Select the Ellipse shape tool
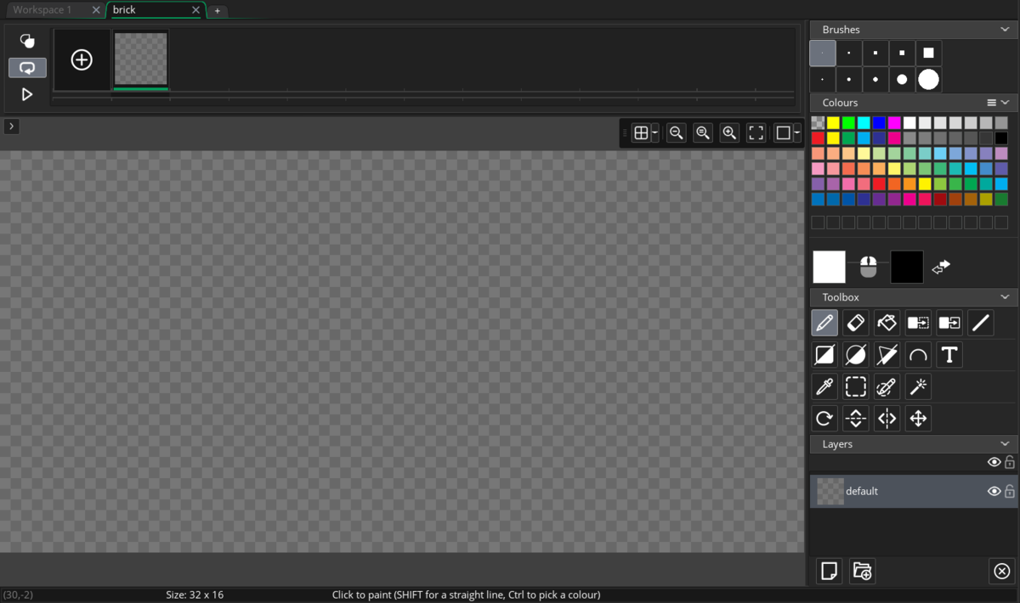Screen dimensions: 1020x603 coord(856,355)
